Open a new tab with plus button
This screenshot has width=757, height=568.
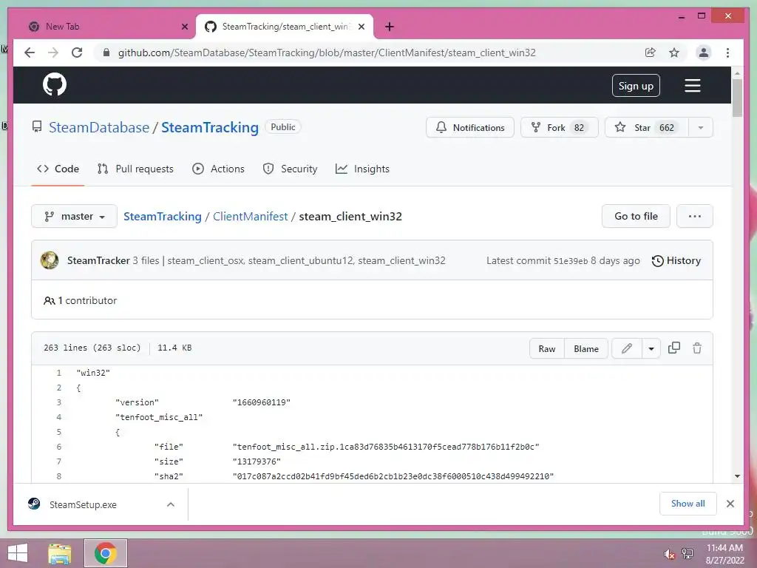pos(389,27)
